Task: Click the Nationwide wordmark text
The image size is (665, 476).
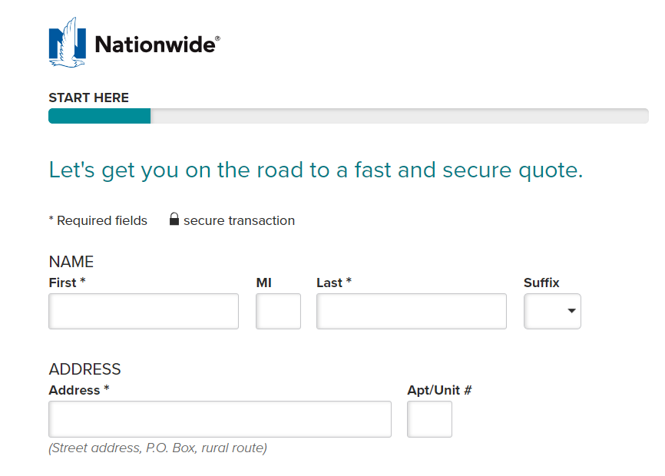Action: point(156,45)
